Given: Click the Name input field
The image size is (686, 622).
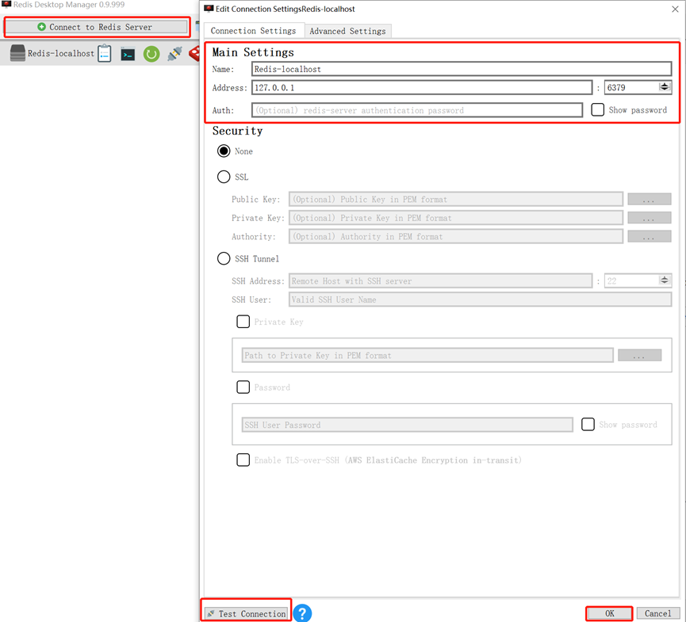Looking at the screenshot, I should click(x=462, y=69).
